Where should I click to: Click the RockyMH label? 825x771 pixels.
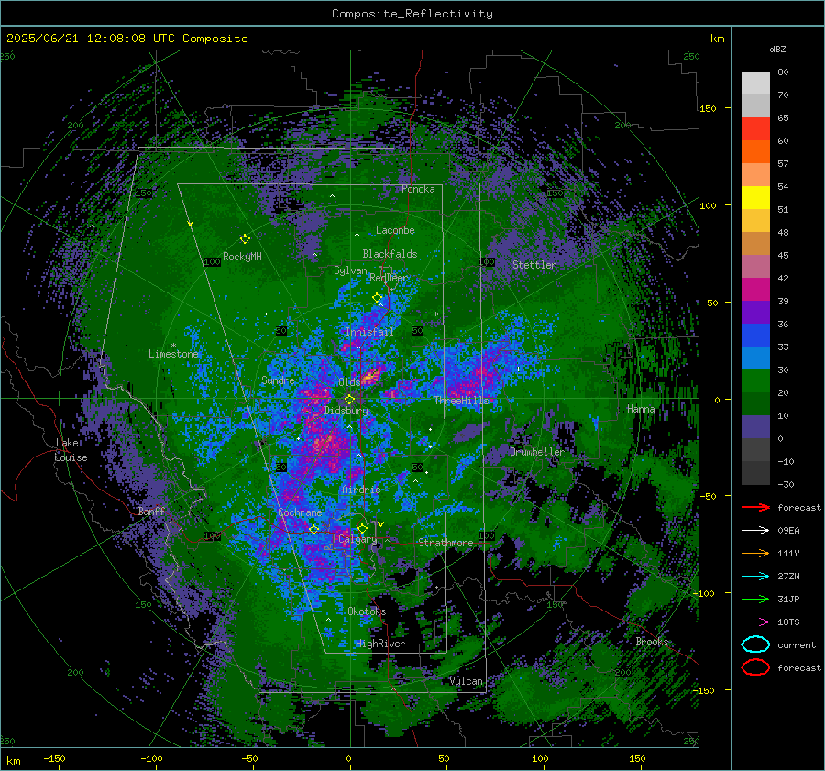coord(242,257)
